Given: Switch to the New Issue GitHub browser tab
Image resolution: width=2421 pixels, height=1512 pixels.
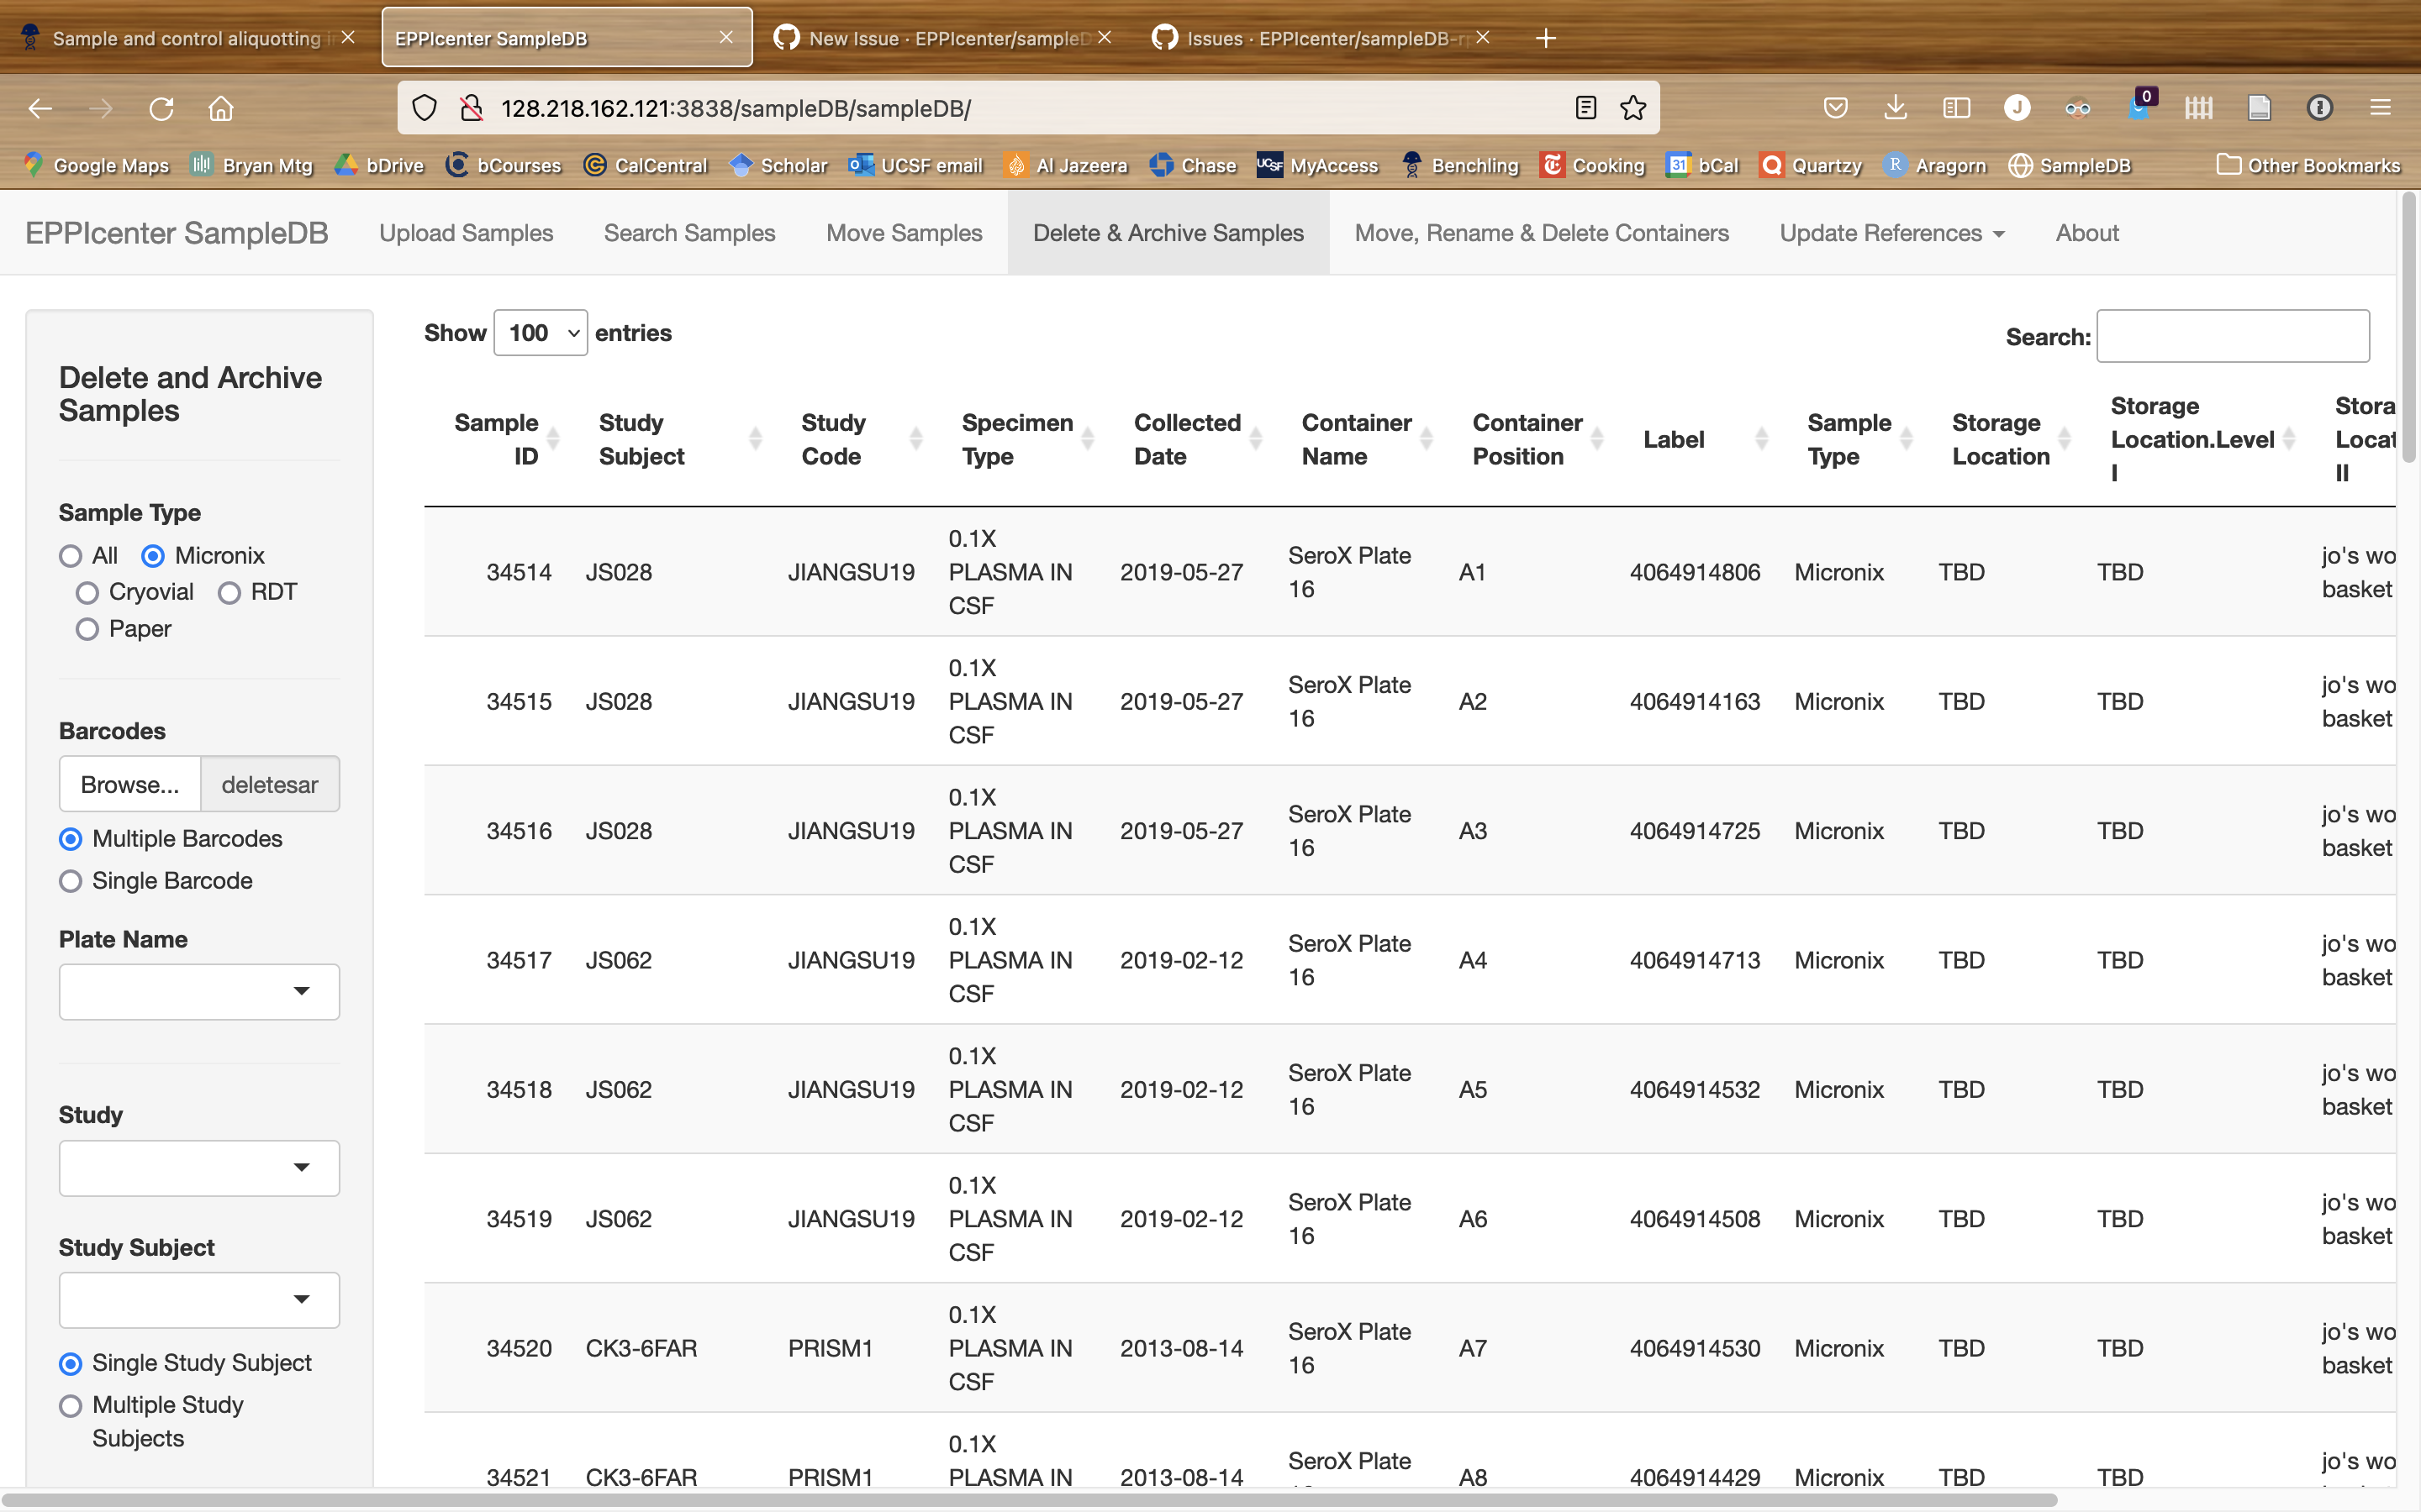Looking at the screenshot, I should coord(936,38).
